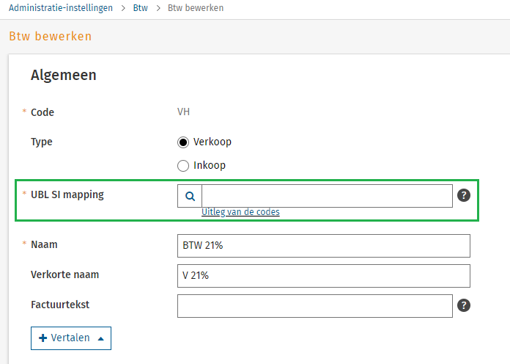
Task: Click the Algemeen section heading
Action: [64, 75]
